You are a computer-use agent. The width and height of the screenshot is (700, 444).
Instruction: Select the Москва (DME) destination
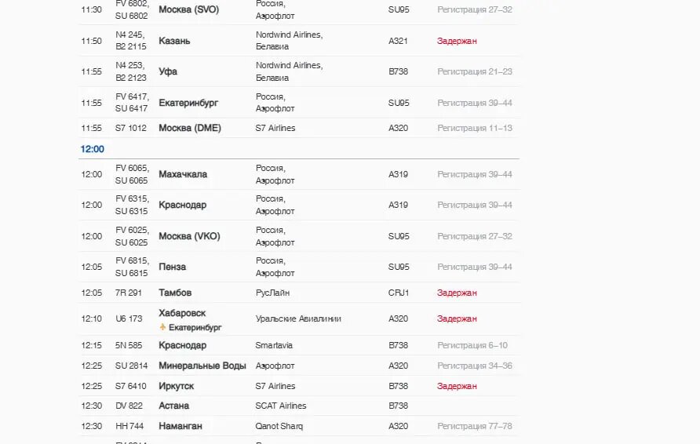190,128
